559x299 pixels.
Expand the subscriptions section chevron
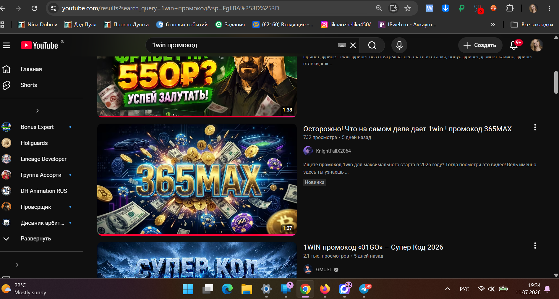tap(38, 111)
